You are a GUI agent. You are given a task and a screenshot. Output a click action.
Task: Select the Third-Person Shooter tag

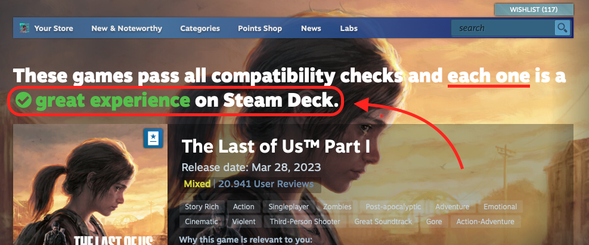[x=305, y=222]
